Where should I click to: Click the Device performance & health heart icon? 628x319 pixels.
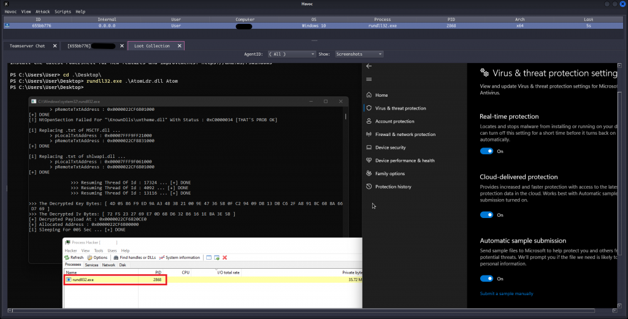(369, 160)
